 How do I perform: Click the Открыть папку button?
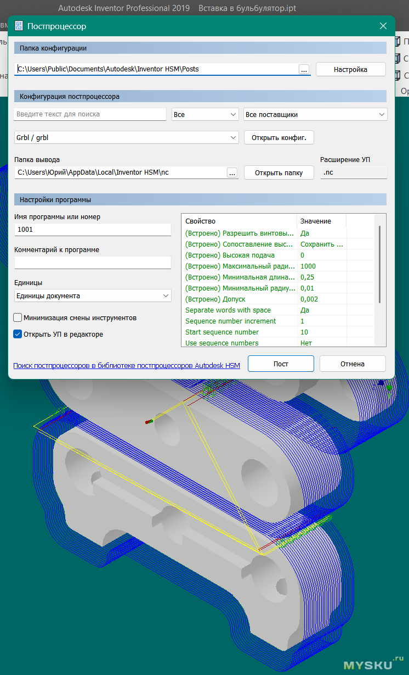(279, 172)
